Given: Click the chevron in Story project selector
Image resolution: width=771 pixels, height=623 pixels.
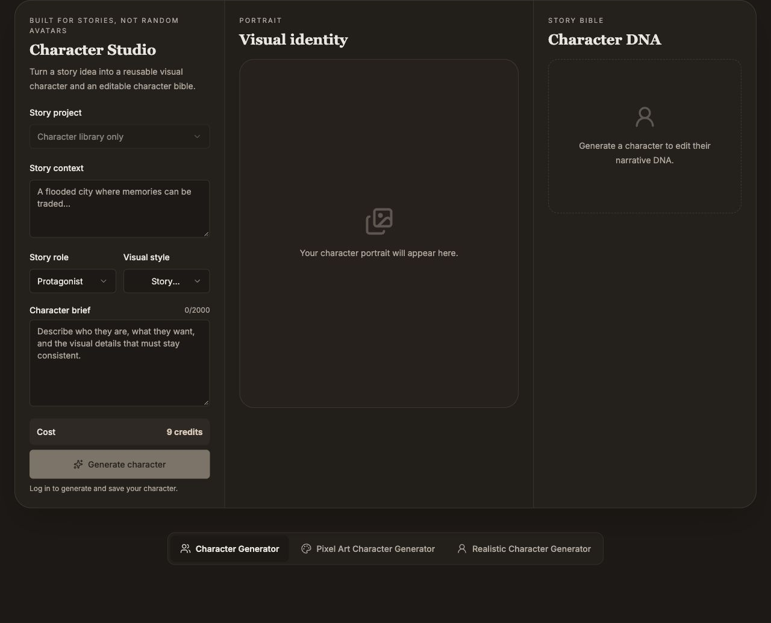Looking at the screenshot, I should pos(197,137).
